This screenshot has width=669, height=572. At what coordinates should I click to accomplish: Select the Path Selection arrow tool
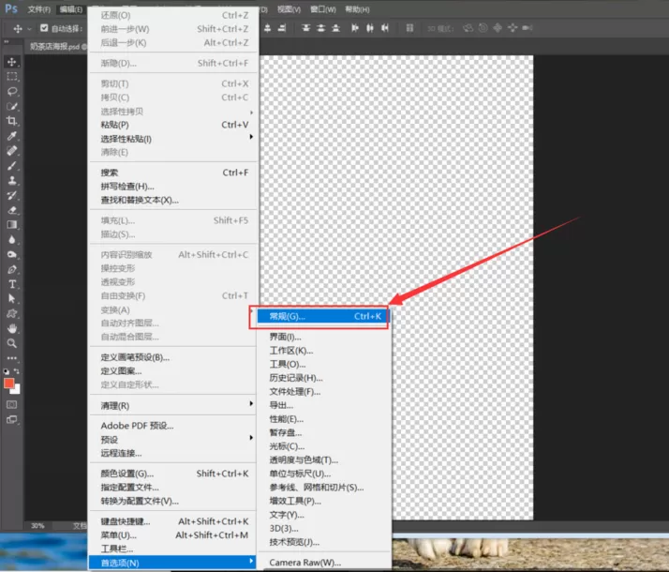[12, 299]
